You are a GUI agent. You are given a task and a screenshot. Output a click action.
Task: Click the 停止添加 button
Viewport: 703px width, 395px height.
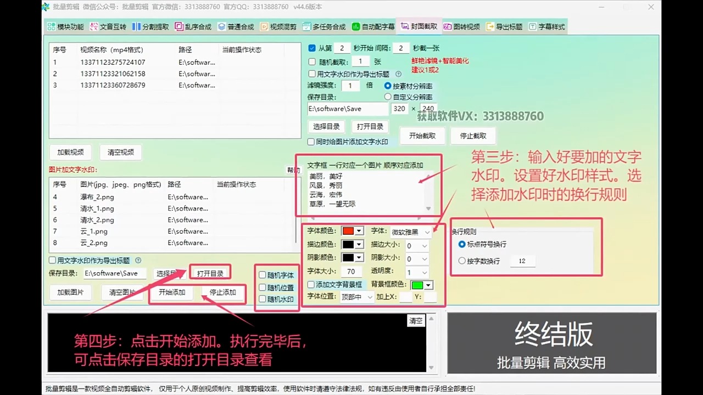222,292
